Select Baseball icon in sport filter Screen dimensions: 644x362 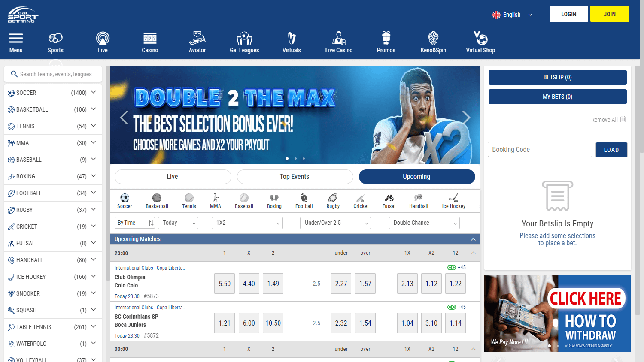pos(244,198)
